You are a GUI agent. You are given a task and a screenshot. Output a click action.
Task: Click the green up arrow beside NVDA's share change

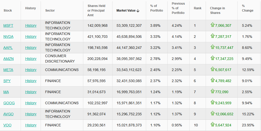pos(212,36)
